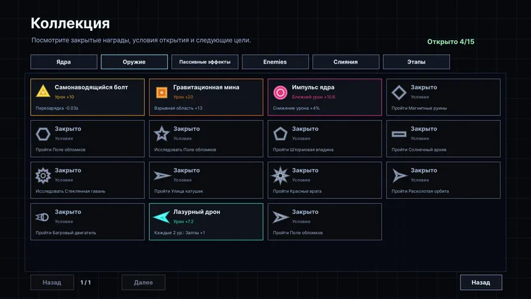Click the Пройти Расколотая орбита condition text

click(420, 191)
